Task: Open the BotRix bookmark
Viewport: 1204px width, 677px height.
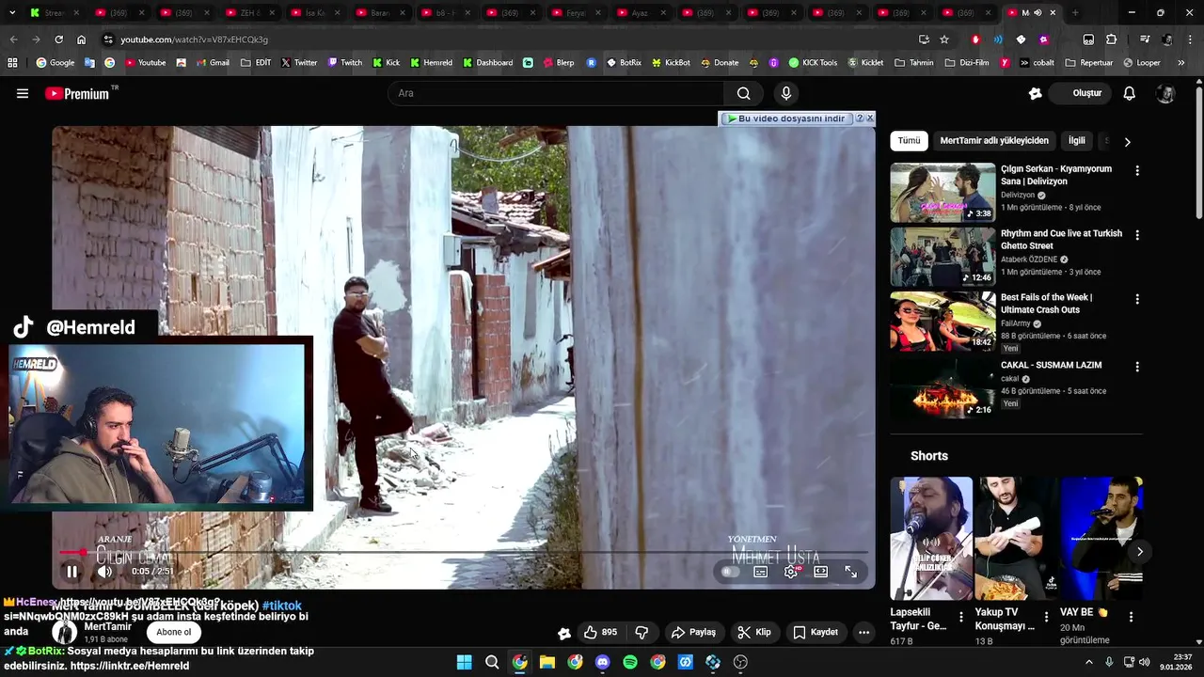Action: click(x=624, y=63)
